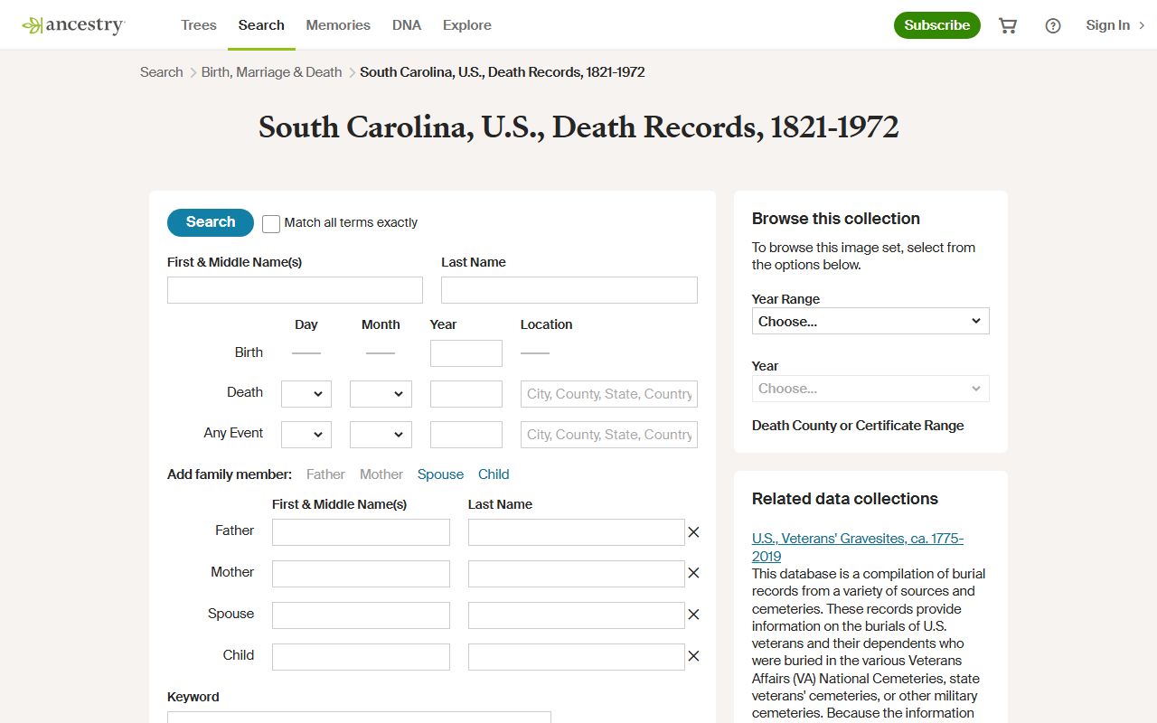Open the shopping cart
This screenshot has width=1157, height=723.
1008,25
